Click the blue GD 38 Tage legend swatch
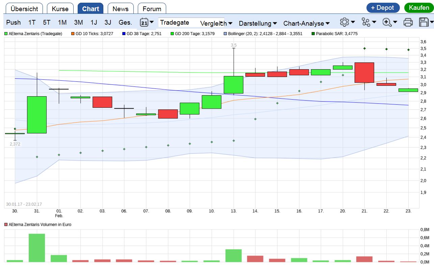 (x=124, y=34)
